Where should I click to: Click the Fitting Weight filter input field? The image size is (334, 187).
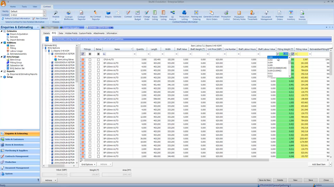[283, 54]
